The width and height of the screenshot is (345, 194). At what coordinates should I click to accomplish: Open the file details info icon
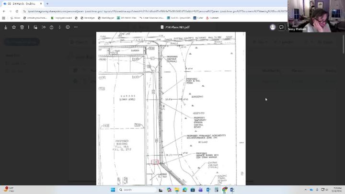68,27
